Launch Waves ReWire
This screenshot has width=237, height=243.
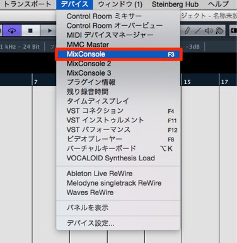point(118,193)
